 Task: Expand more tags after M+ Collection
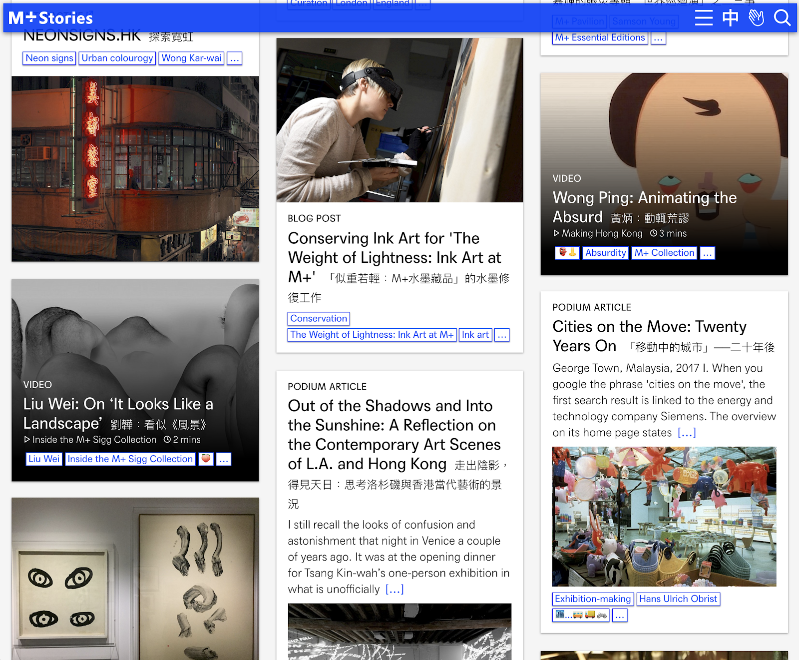(707, 253)
